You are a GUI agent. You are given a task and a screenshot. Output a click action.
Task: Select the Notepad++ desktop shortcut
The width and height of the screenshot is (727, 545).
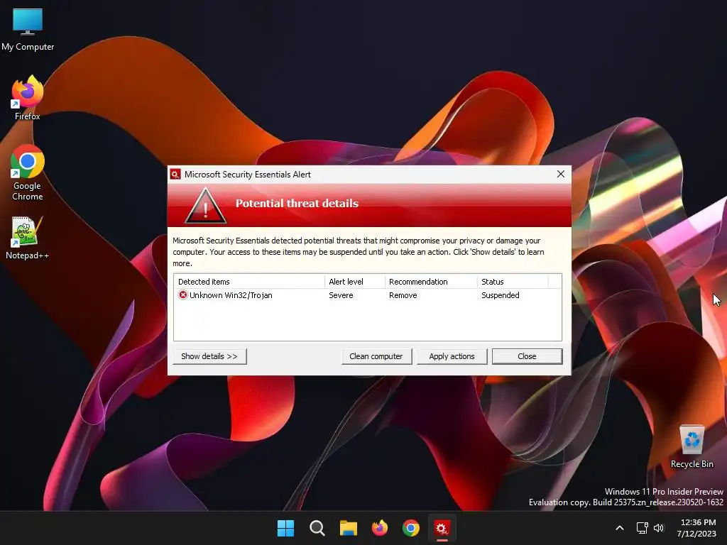[x=28, y=238]
